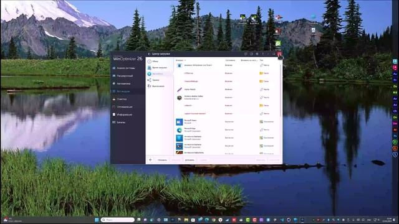Open the blue sphere desktop icon
This screenshot has height=224, width=399.
click(313, 17)
